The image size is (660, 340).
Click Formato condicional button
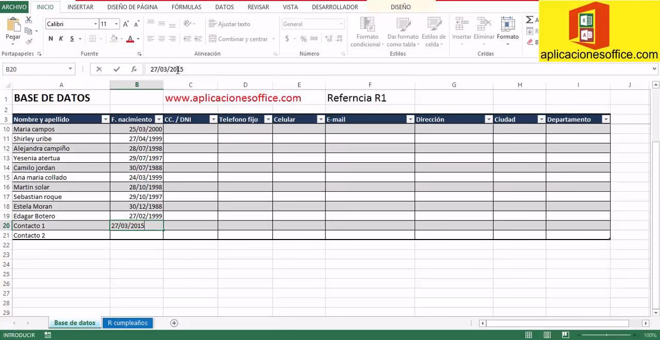[x=367, y=32]
